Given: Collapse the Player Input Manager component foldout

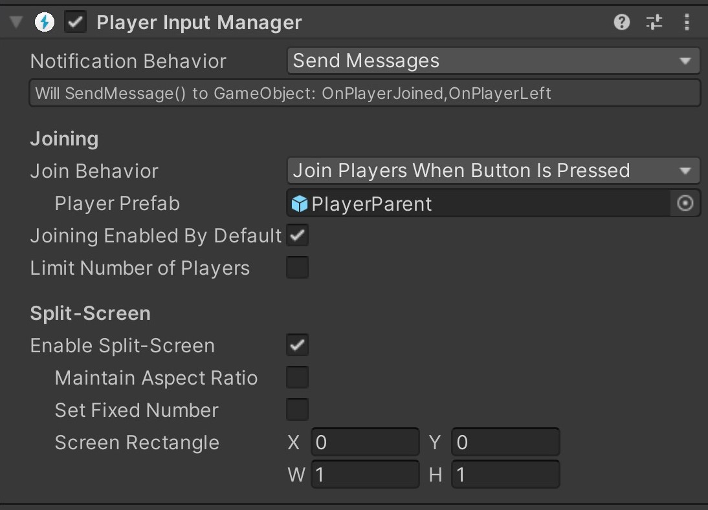Looking at the screenshot, I should 16,22.
